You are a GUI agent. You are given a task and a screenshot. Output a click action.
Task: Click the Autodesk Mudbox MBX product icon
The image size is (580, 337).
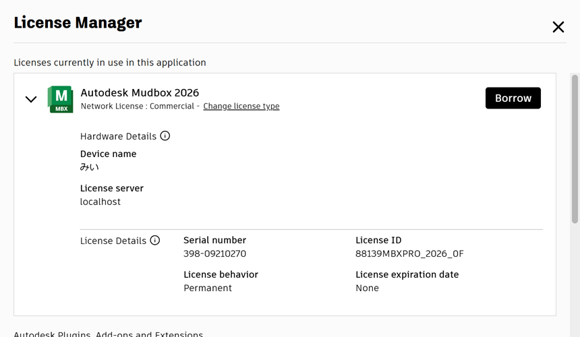click(60, 99)
